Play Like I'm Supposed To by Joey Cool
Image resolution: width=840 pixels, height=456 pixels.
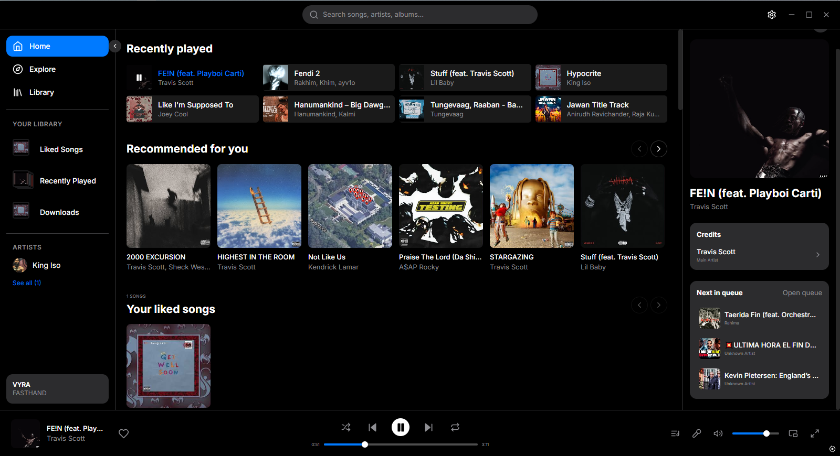(192, 109)
